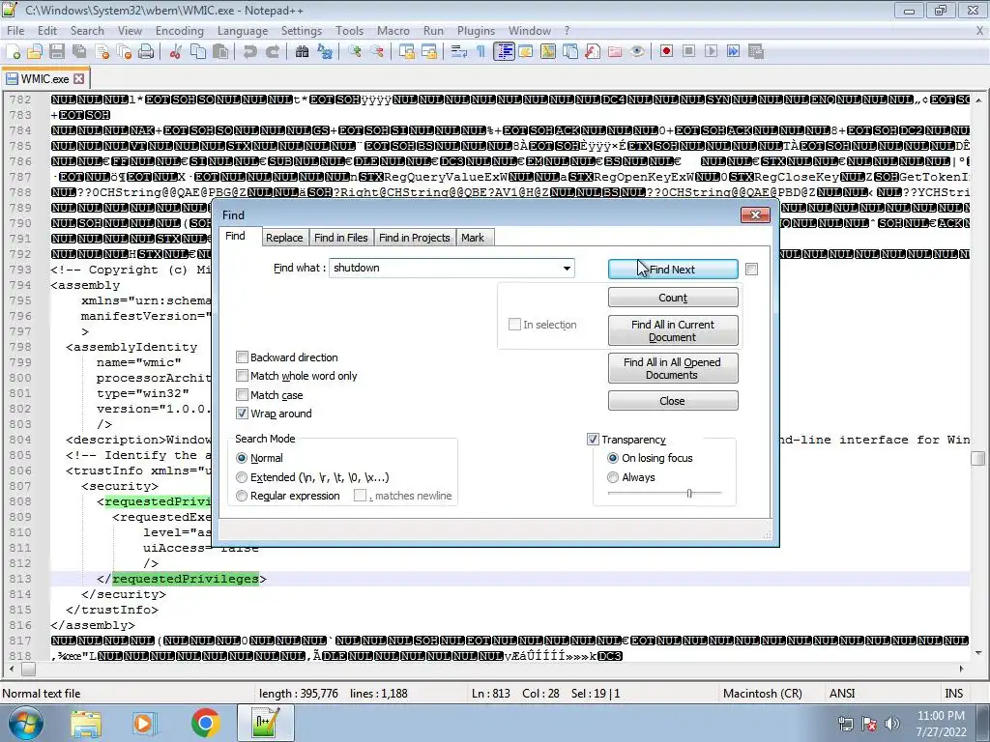Click the Save Recorded Macro icon
Screen dimensions: 990x742
(x=756, y=52)
